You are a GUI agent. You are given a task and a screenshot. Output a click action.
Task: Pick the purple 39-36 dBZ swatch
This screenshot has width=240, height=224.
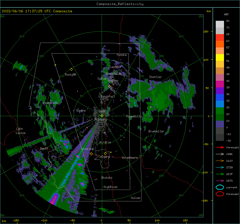point(220,91)
